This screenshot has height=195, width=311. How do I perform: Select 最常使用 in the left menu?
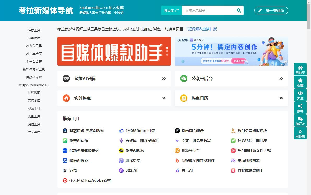point(34,38)
